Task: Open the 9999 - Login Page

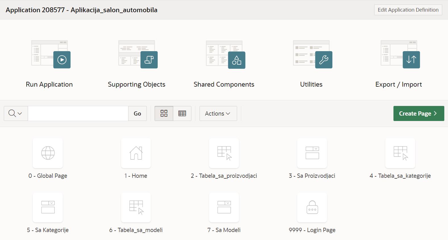Action: point(312,208)
